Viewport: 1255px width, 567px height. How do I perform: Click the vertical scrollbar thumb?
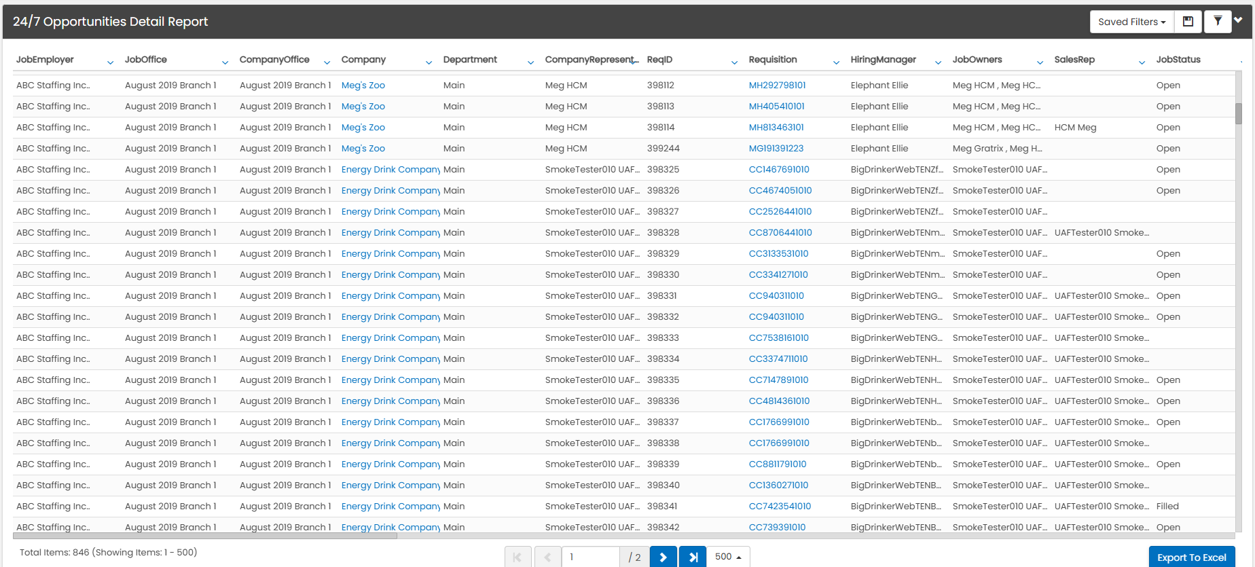coord(1239,113)
